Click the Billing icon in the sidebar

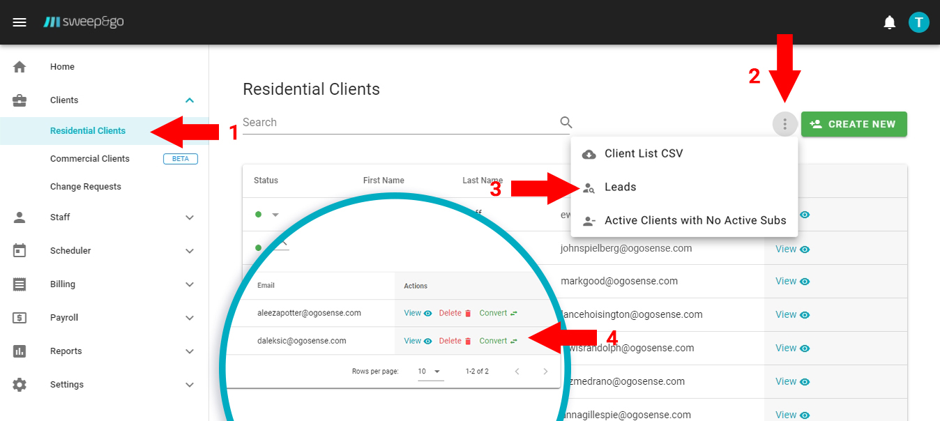click(20, 284)
